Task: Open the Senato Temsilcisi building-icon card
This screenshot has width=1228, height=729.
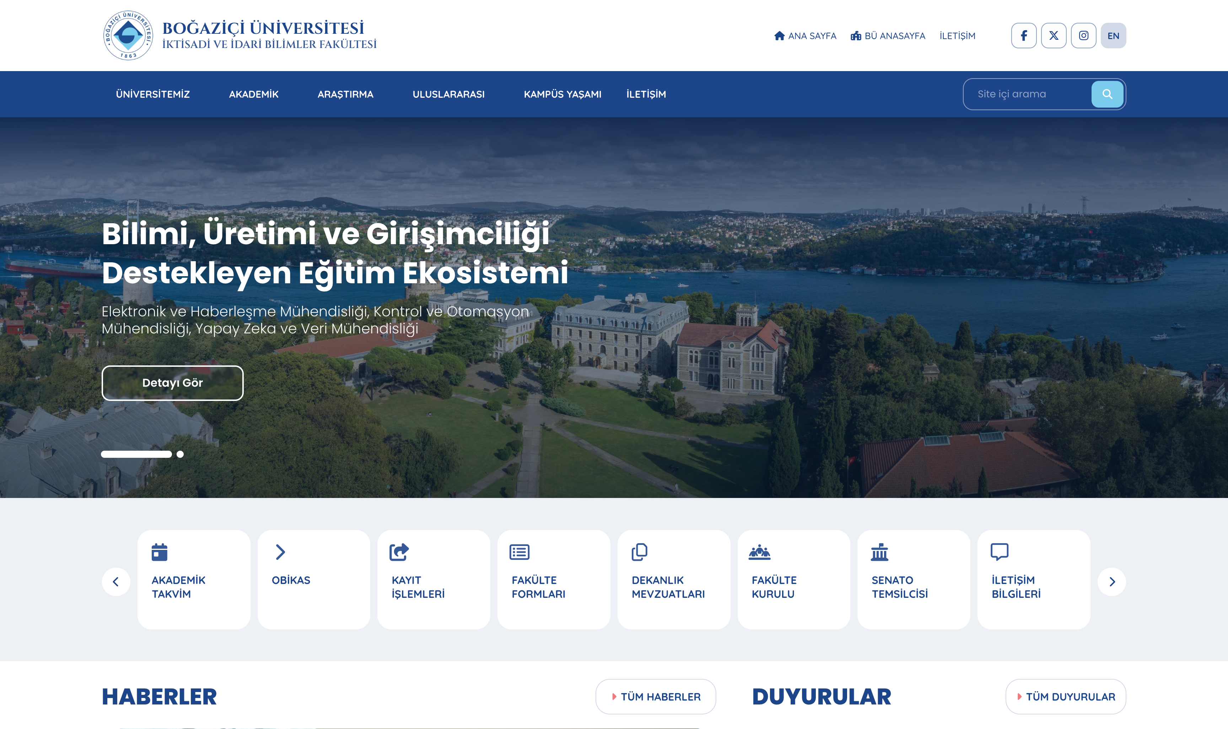Action: pos(913,579)
